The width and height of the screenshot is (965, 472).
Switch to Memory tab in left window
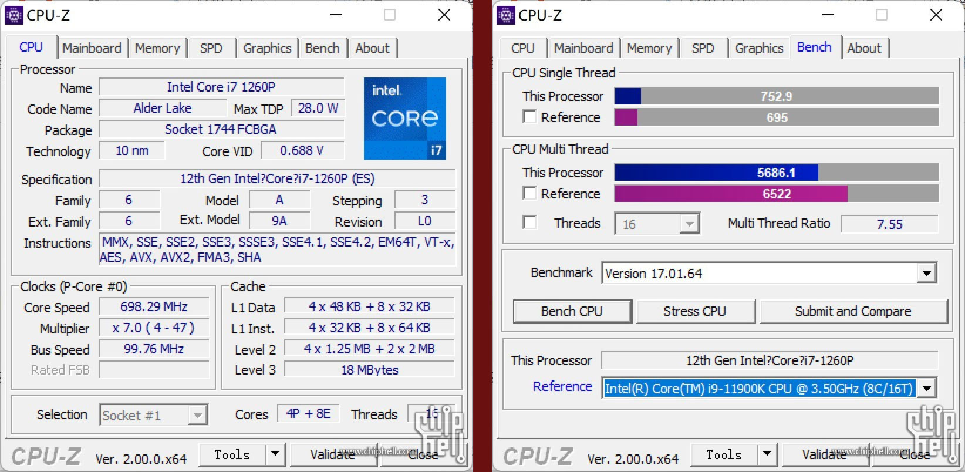158,48
